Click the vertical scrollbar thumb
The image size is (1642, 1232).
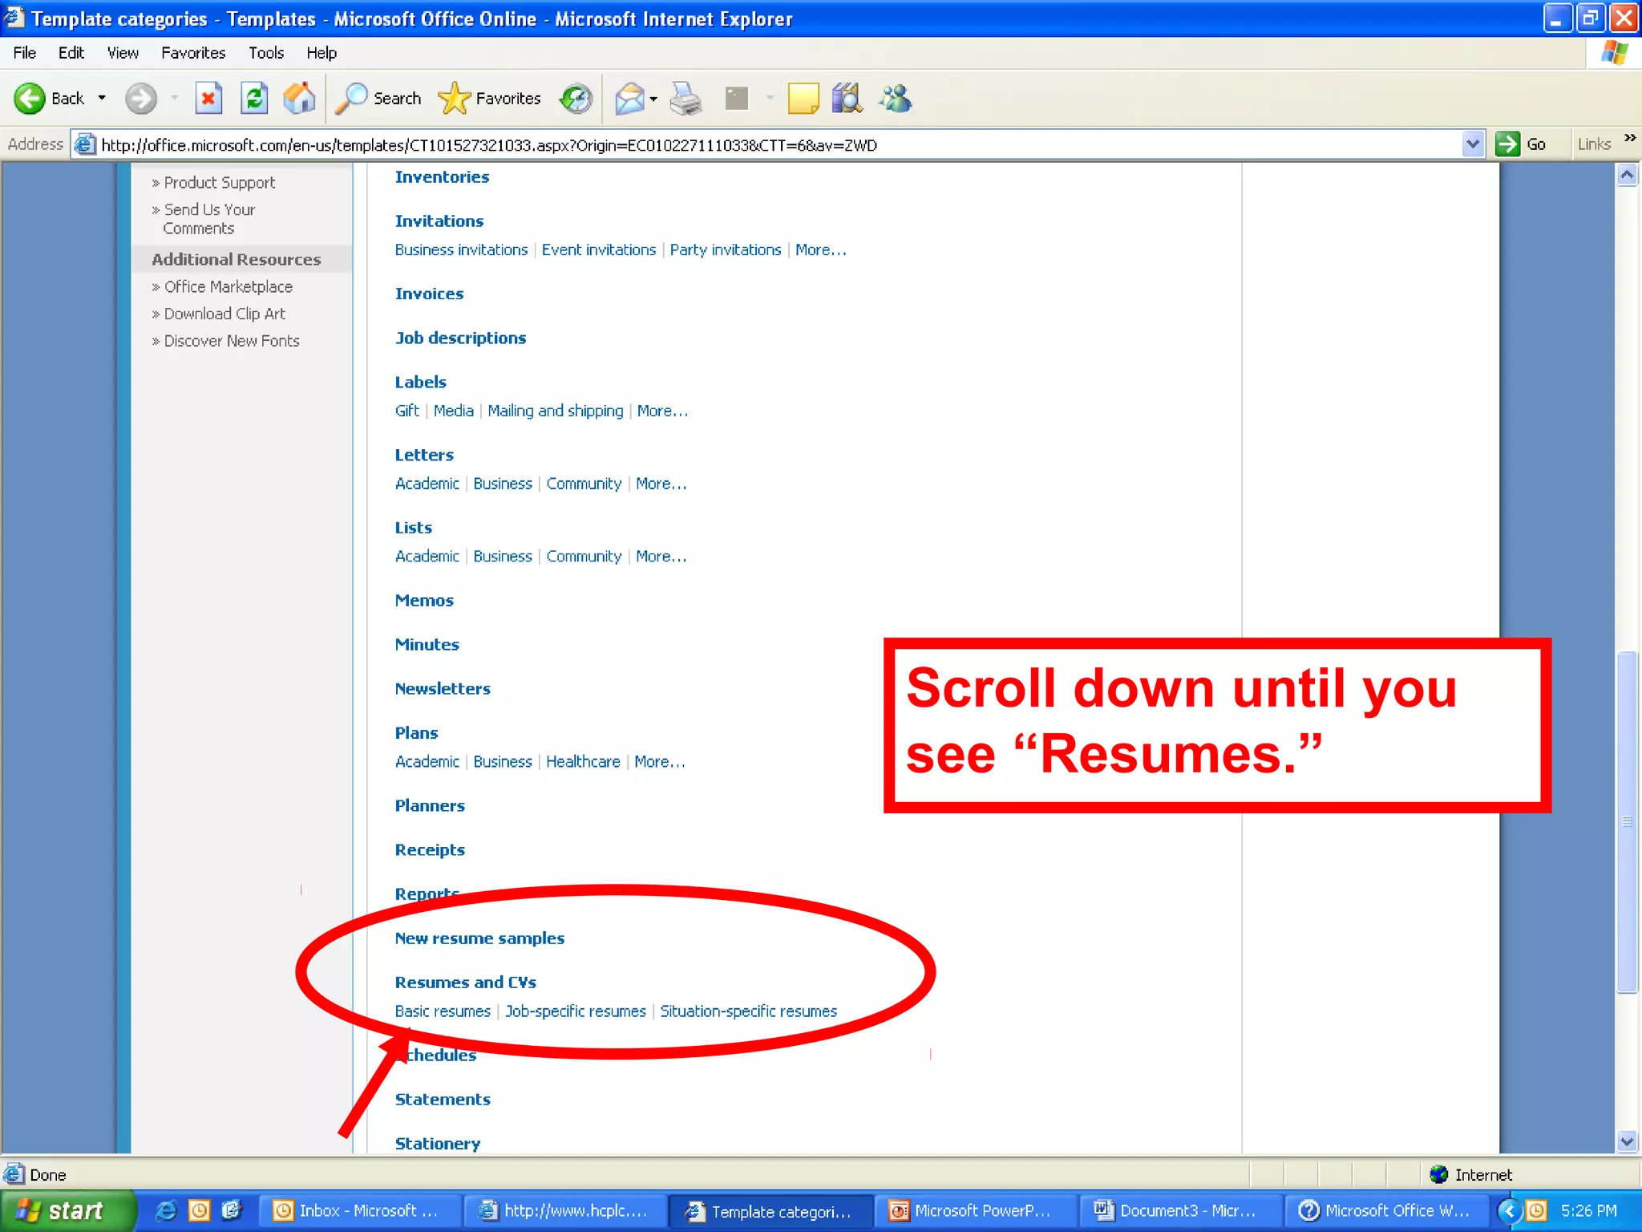[x=1627, y=821]
